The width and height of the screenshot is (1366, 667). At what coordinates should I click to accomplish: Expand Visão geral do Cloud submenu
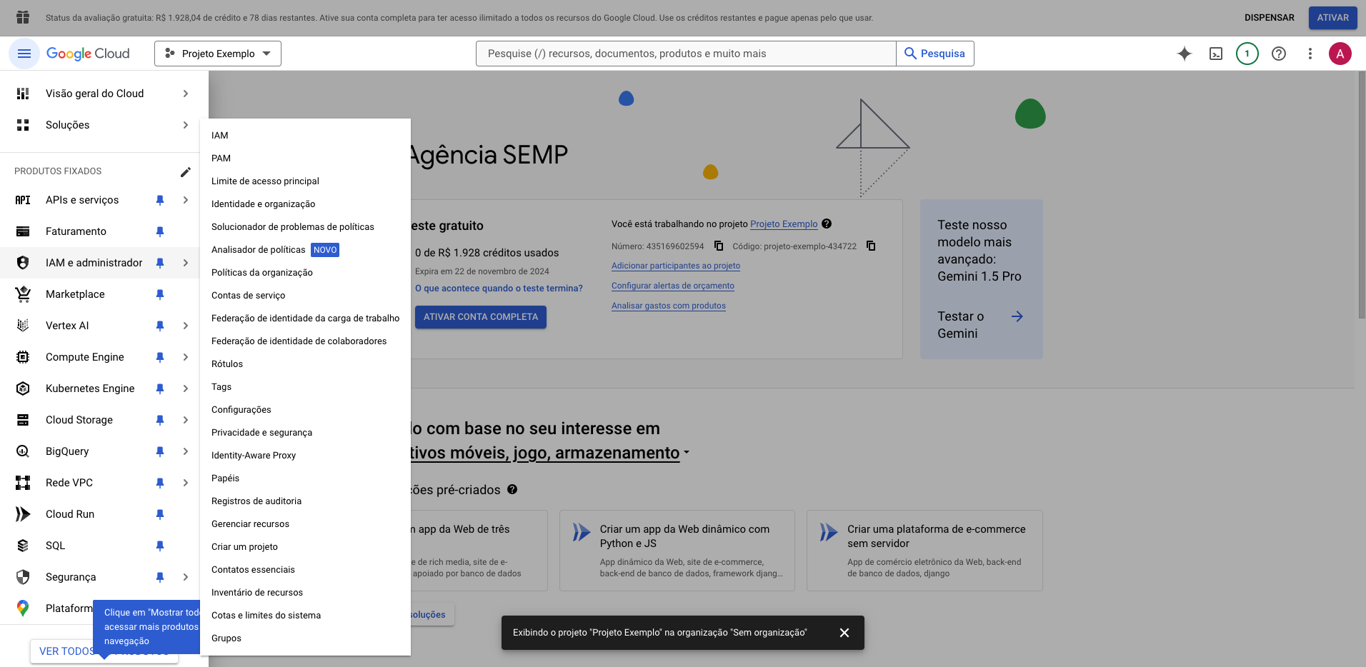(186, 94)
